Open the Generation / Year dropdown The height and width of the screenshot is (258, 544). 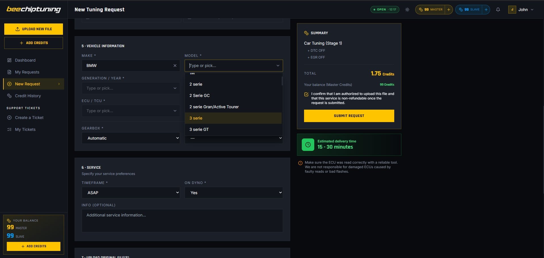tap(131, 88)
